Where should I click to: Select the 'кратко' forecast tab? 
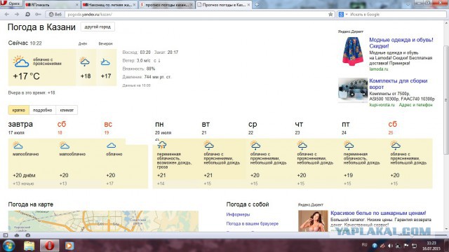[x=19, y=110]
